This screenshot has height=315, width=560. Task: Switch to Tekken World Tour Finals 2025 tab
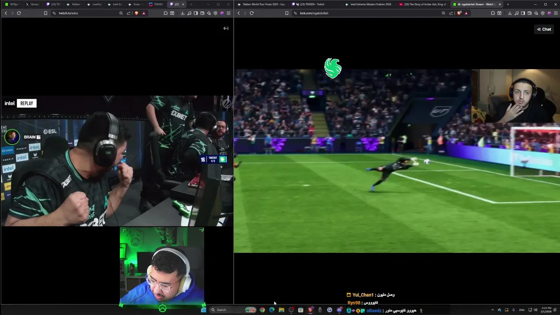tap(261, 4)
